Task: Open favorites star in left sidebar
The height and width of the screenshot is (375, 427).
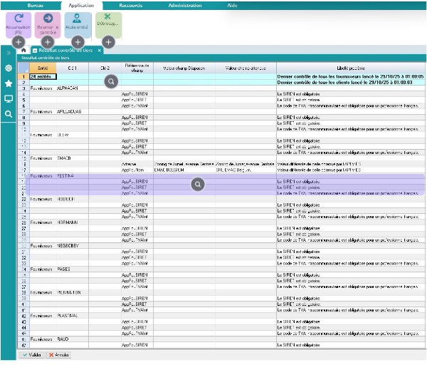Action: pos(9,83)
